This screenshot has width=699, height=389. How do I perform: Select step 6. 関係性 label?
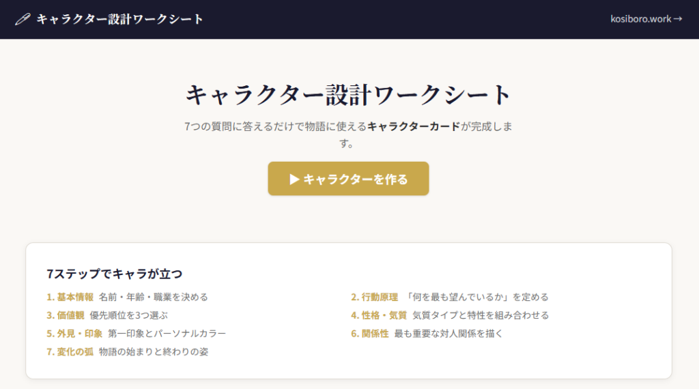pos(370,334)
